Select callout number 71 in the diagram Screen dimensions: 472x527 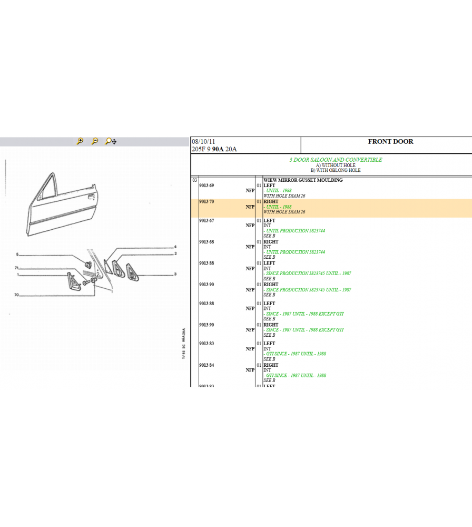pos(17,268)
